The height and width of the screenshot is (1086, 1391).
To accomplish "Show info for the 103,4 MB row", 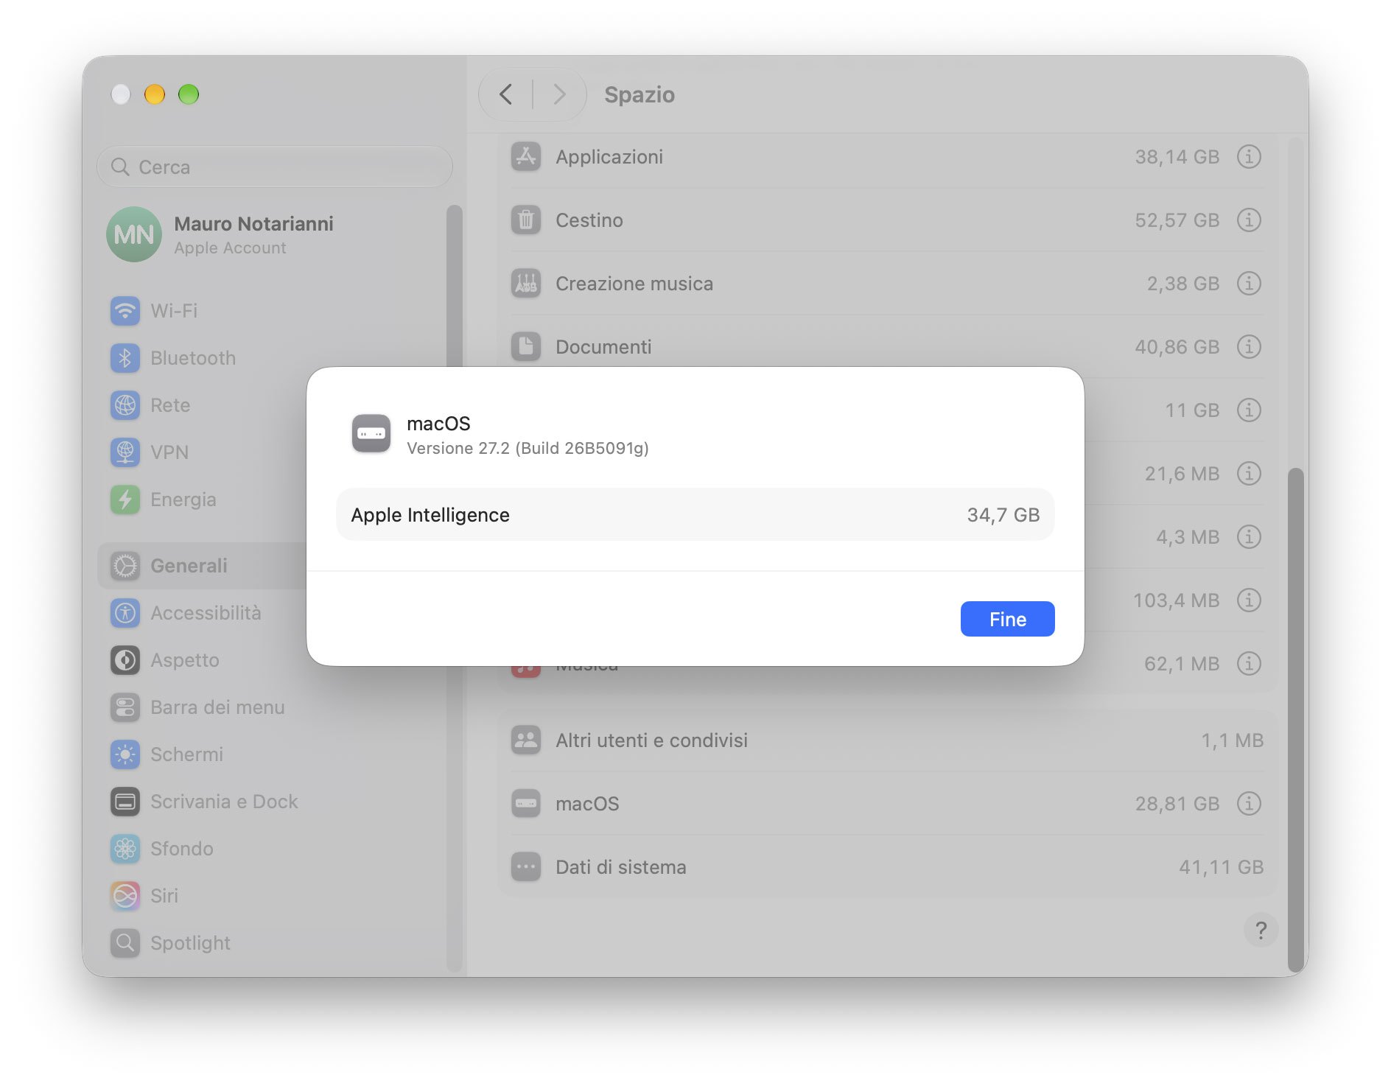I will click(1249, 600).
